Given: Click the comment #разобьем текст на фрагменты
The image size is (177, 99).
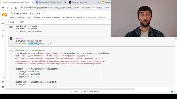Looking at the screenshot, I should (30, 51).
